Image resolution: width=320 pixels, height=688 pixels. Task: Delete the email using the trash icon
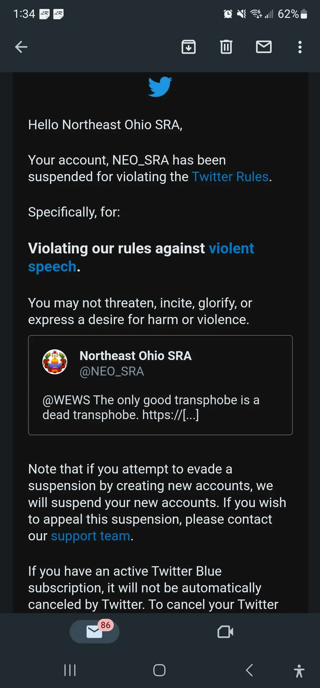tap(226, 47)
